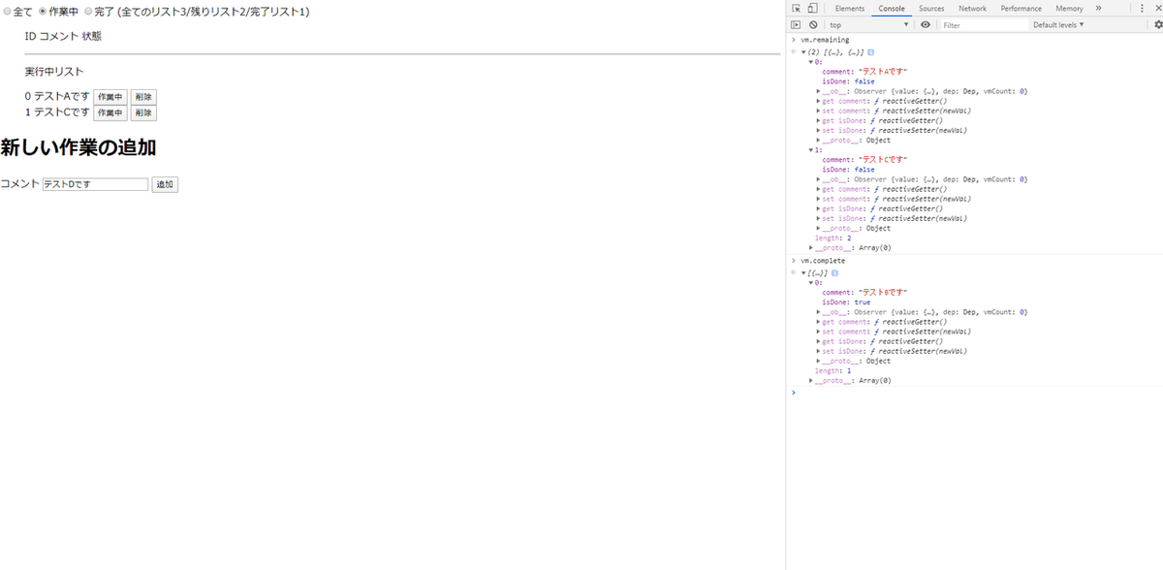Click the "テストCです" comment value

tap(881, 160)
